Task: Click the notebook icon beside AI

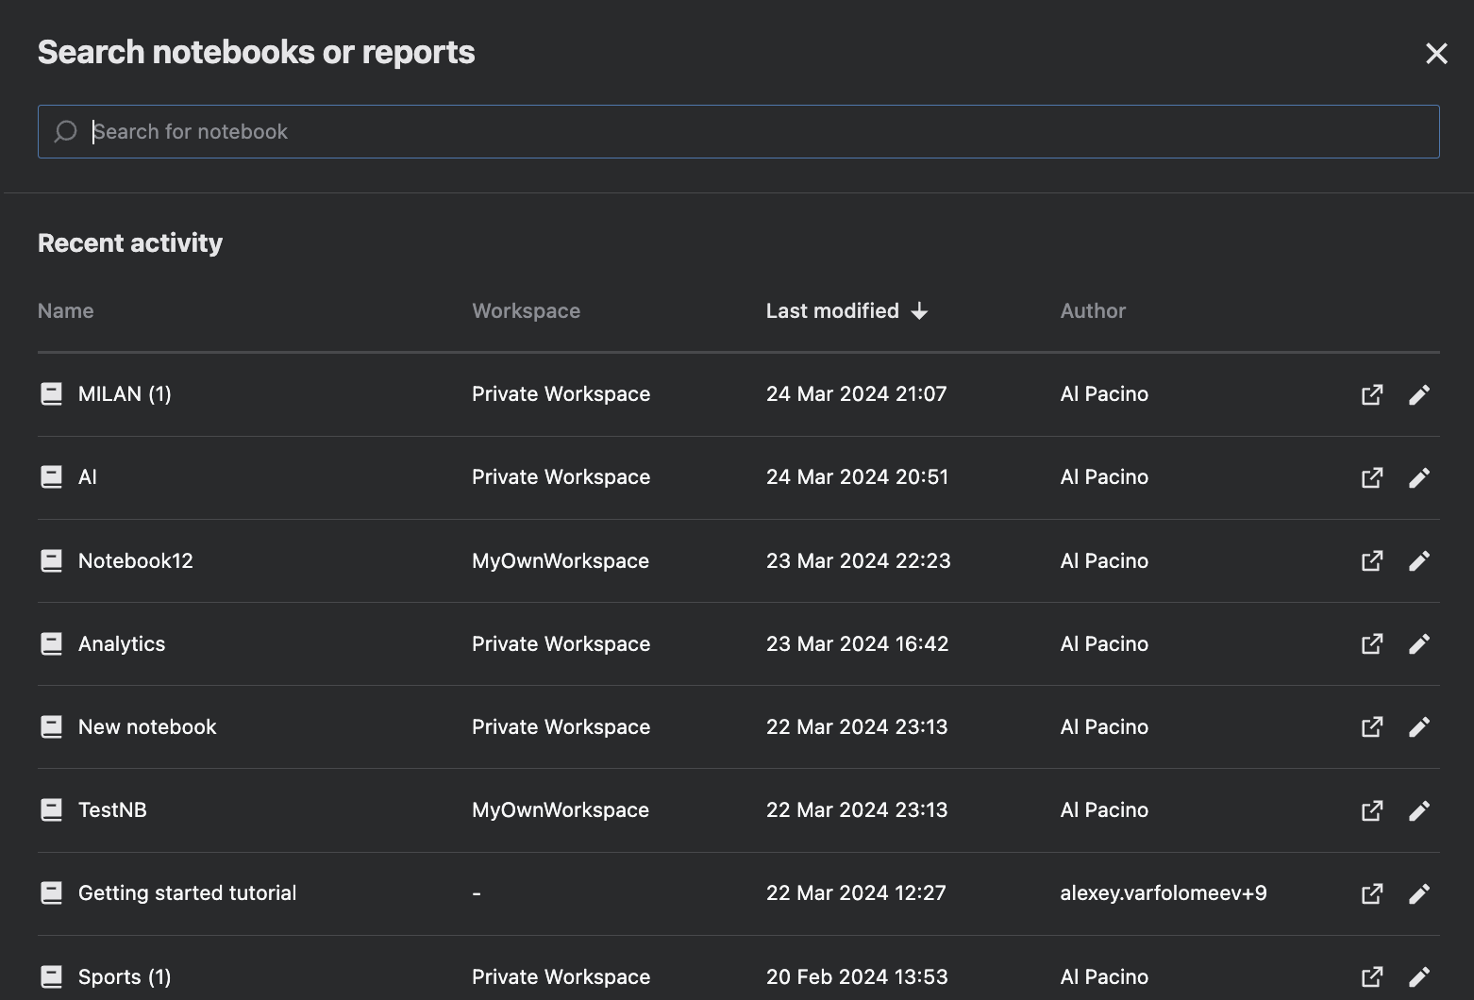Action: [x=51, y=476]
